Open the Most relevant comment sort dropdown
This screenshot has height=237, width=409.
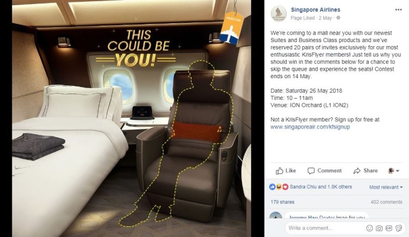click(386, 187)
